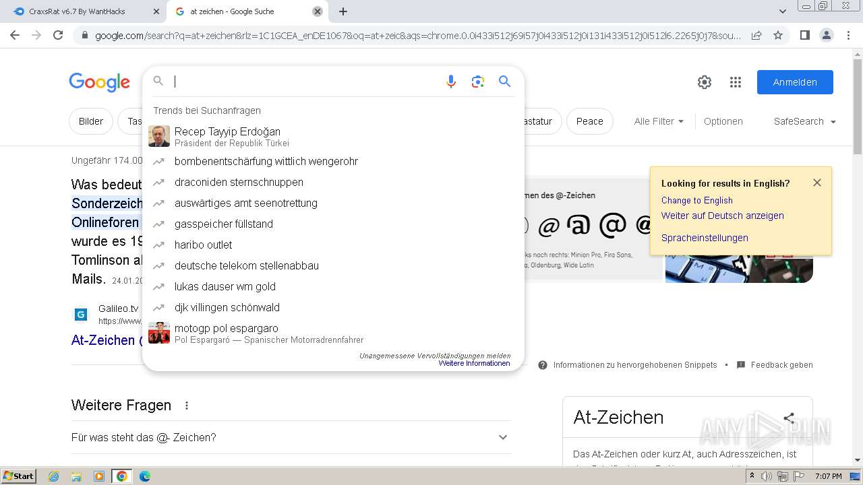863x485 pixels.
Task: Select suggestion gasspeicher füllstand
Action: click(333, 224)
